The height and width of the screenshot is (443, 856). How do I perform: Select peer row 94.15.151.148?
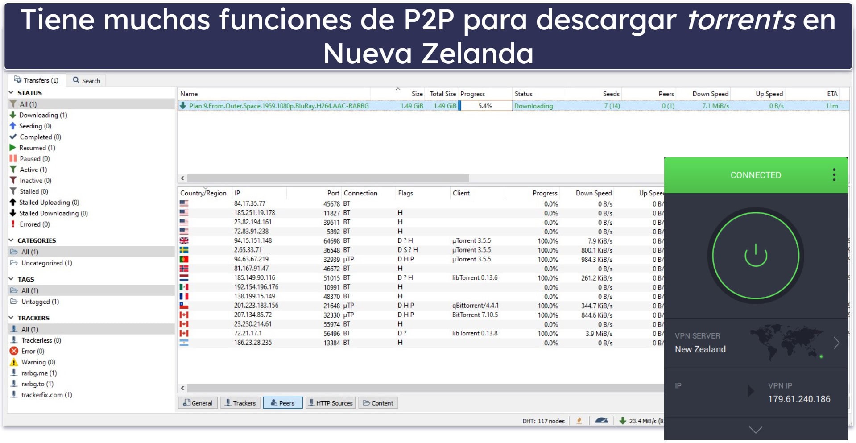tap(421, 240)
